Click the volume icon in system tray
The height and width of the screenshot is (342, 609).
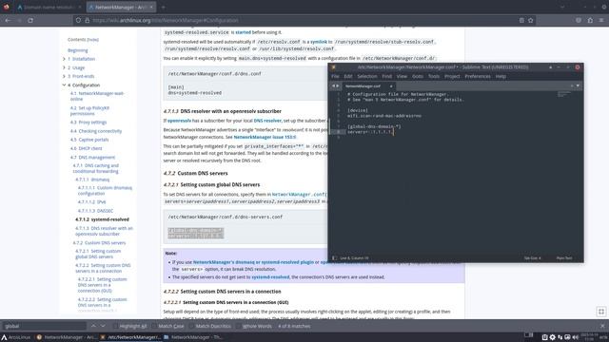(575, 337)
